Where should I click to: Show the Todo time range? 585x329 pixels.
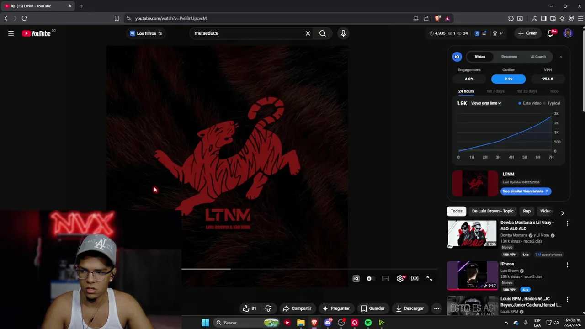(554, 91)
